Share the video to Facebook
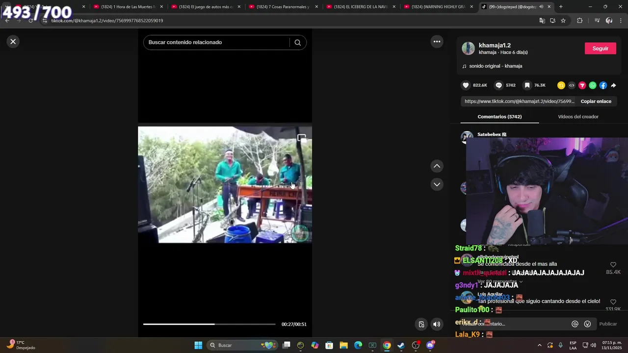Viewport: 628px width, 353px height. [x=603, y=85]
